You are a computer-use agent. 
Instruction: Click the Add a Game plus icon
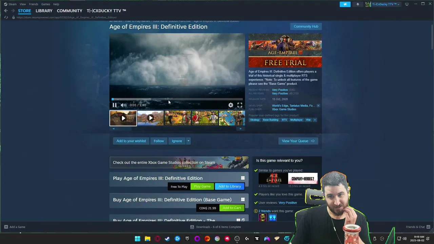(6, 227)
